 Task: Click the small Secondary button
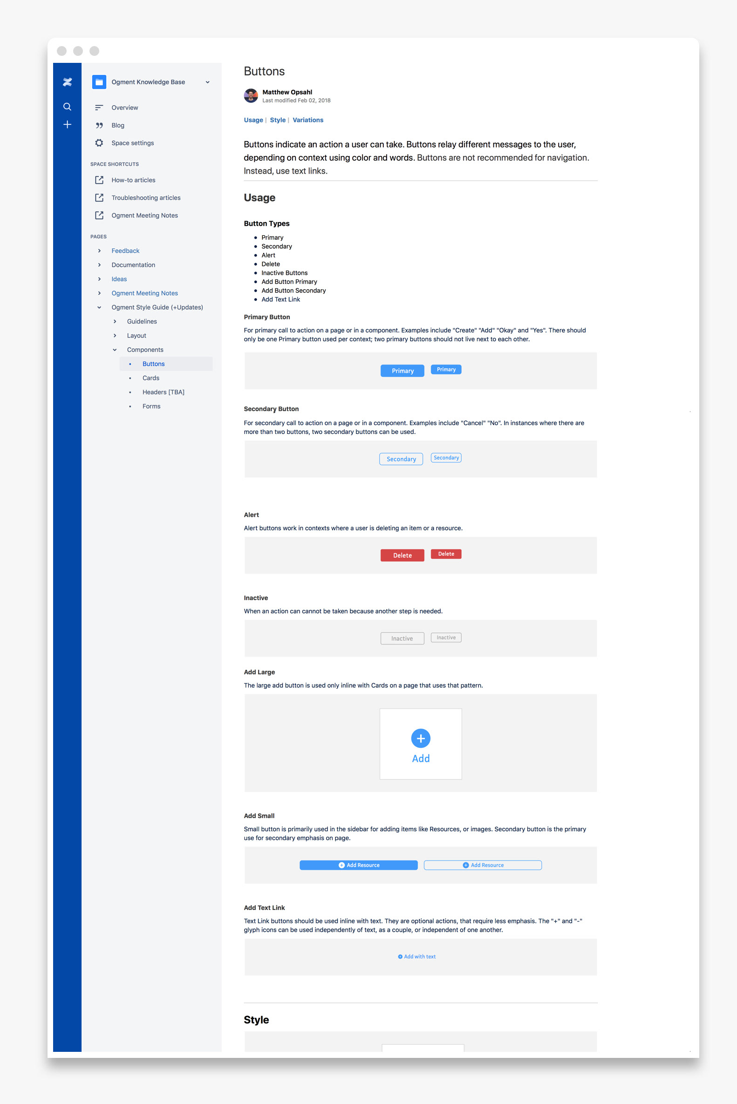[446, 458]
